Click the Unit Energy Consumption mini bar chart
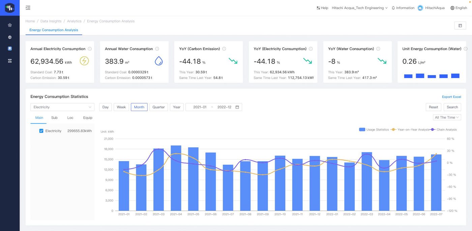 pyautogui.click(x=432, y=76)
